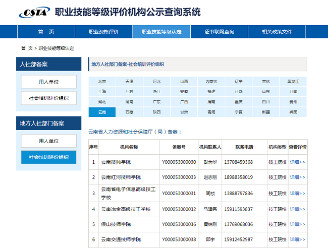Click the 首页 breadcrumb link
Screen dimensions: 328x248
[27, 48]
